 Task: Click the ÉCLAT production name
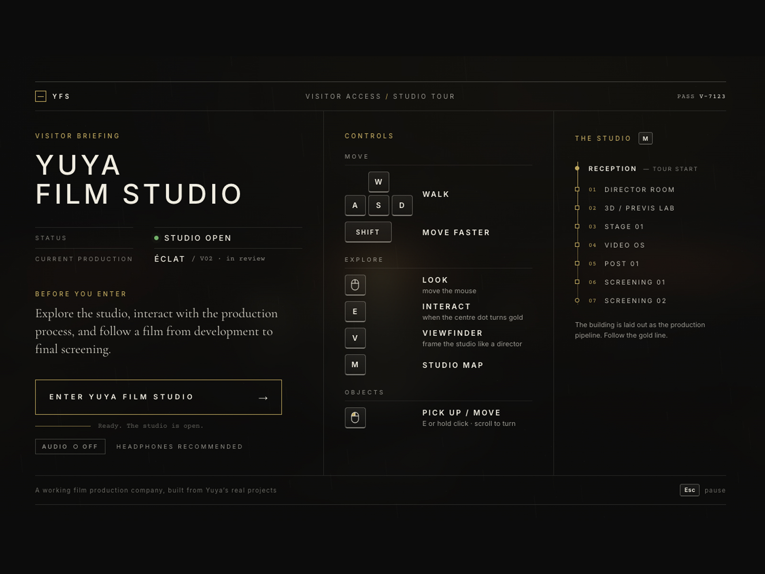tap(170, 259)
